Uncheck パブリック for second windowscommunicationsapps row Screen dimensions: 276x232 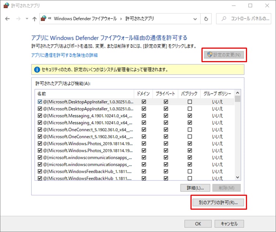(190, 164)
